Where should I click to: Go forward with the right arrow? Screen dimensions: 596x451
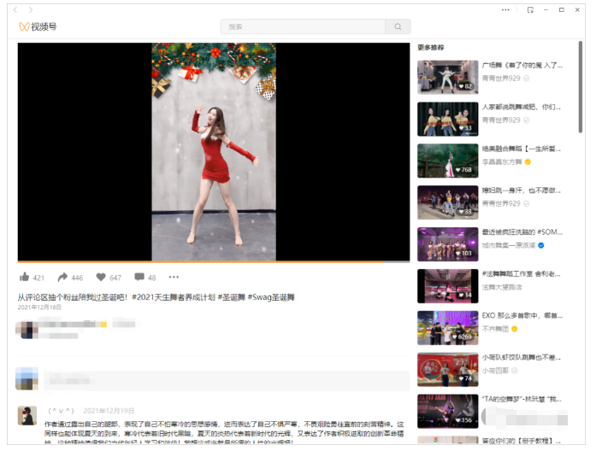click(x=31, y=9)
